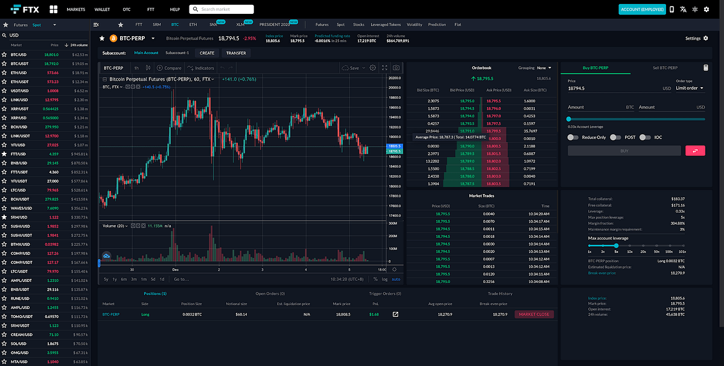
Task: Switch theme using the brightness icon
Action: pyautogui.click(x=694, y=10)
